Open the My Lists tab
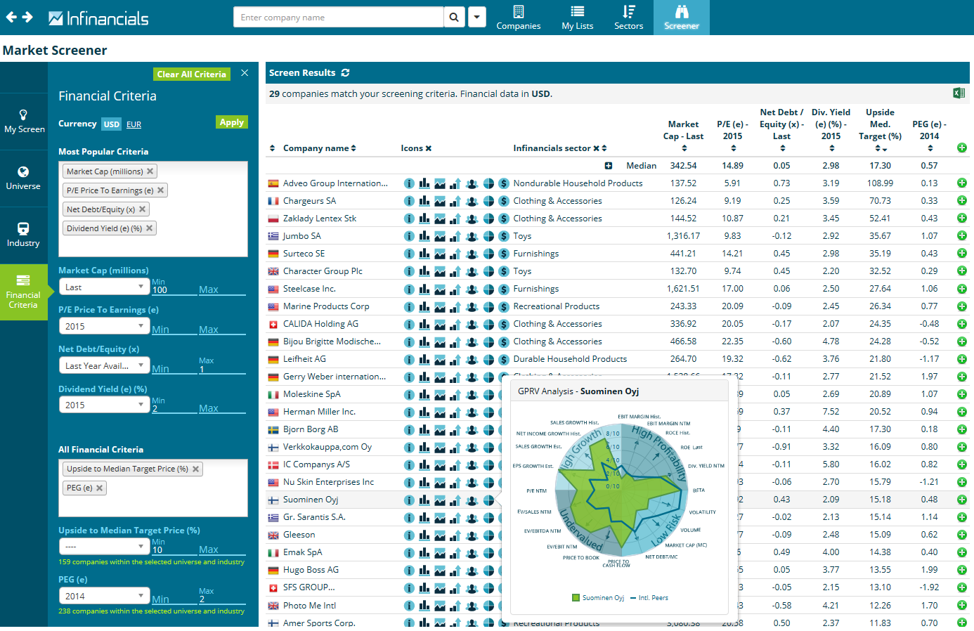 [x=578, y=18]
